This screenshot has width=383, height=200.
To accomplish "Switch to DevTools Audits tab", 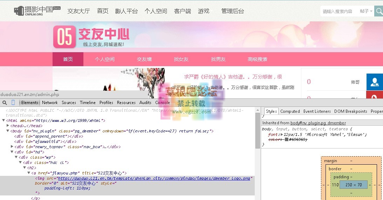I will click(x=145, y=103).
